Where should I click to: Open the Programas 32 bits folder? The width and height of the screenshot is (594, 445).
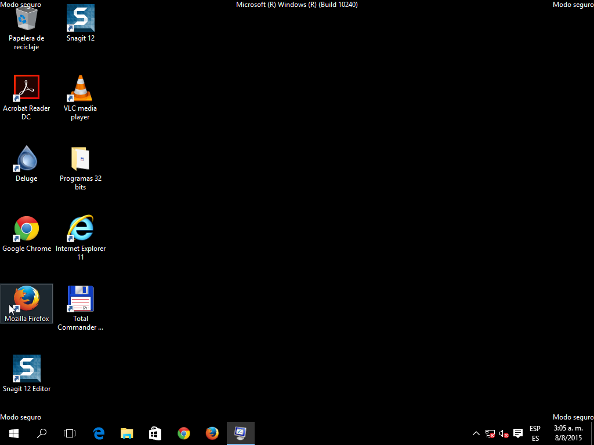point(80,168)
